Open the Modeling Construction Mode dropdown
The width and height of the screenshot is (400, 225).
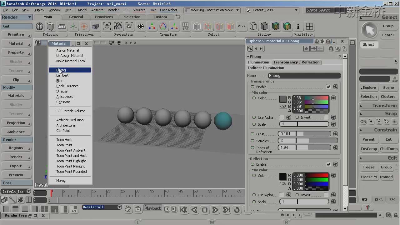tap(212, 10)
